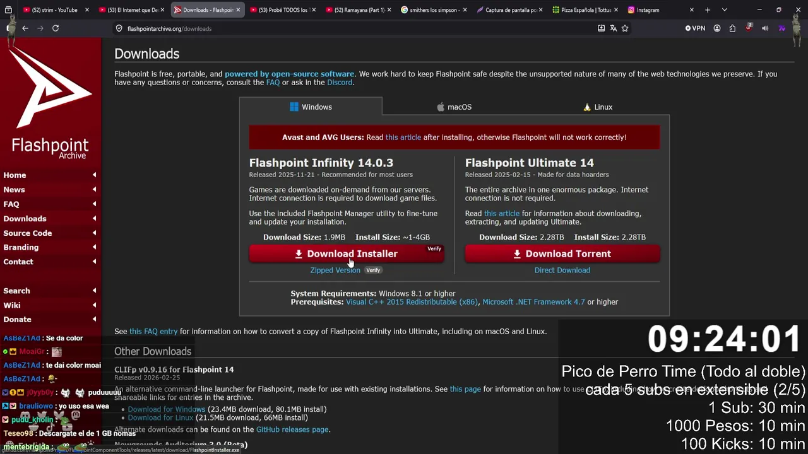The height and width of the screenshot is (454, 808).
Task: Close the Downloads - Flashpoint tab
Action: (x=238, y=10)
